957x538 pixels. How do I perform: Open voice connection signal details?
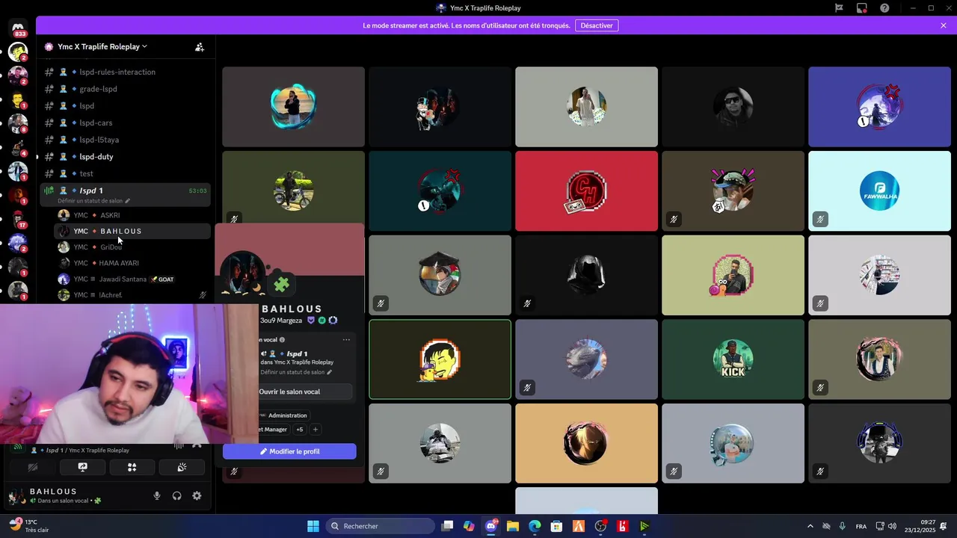pyautogui.click(x=18, y=448)
